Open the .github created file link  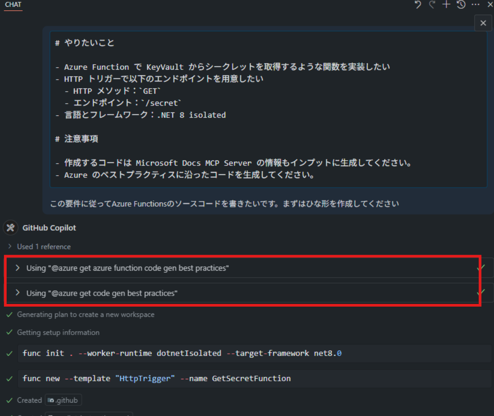63,400
